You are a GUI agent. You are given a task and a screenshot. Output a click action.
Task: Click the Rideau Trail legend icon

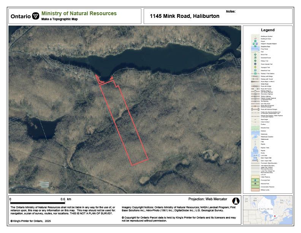click(x=255, y=61)
